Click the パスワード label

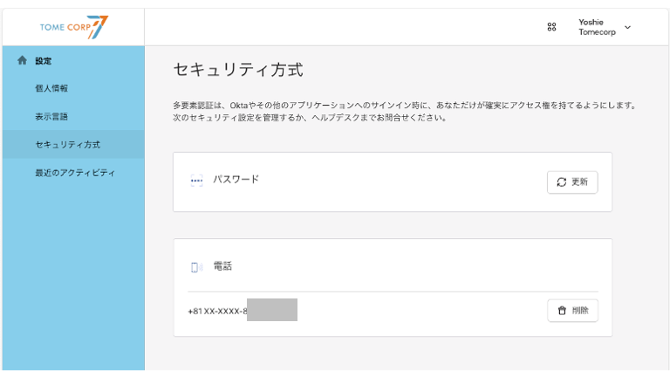[x=236, y=180]
